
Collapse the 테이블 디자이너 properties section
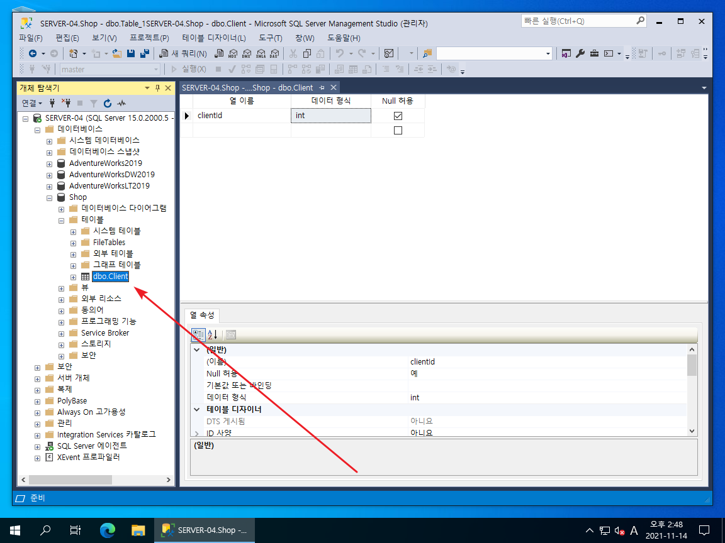pyautogui.click(x=196, y=410)
